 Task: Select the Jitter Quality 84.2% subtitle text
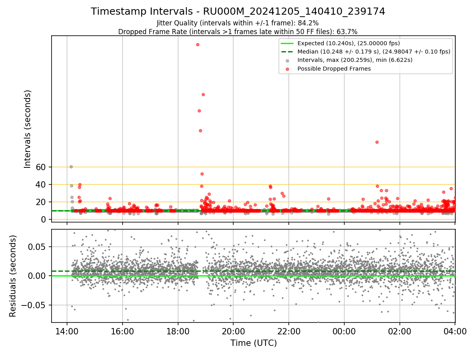[238, 23]
